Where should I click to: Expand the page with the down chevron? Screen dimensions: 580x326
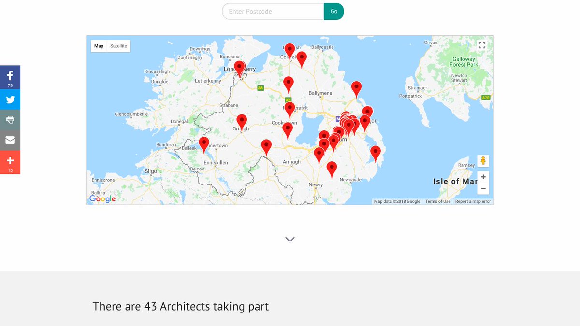coord(290,239)
